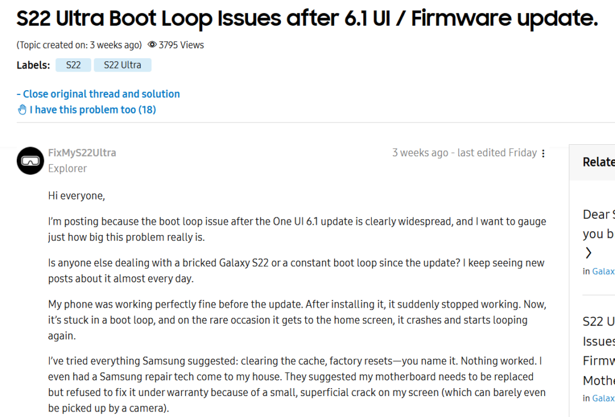
Task: Click the S22 Ultra Boot Loop thread title
Action: coord(307,20)
